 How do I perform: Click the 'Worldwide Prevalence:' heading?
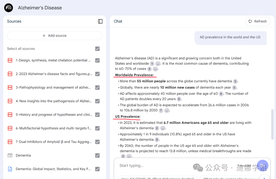coord(134,75)
